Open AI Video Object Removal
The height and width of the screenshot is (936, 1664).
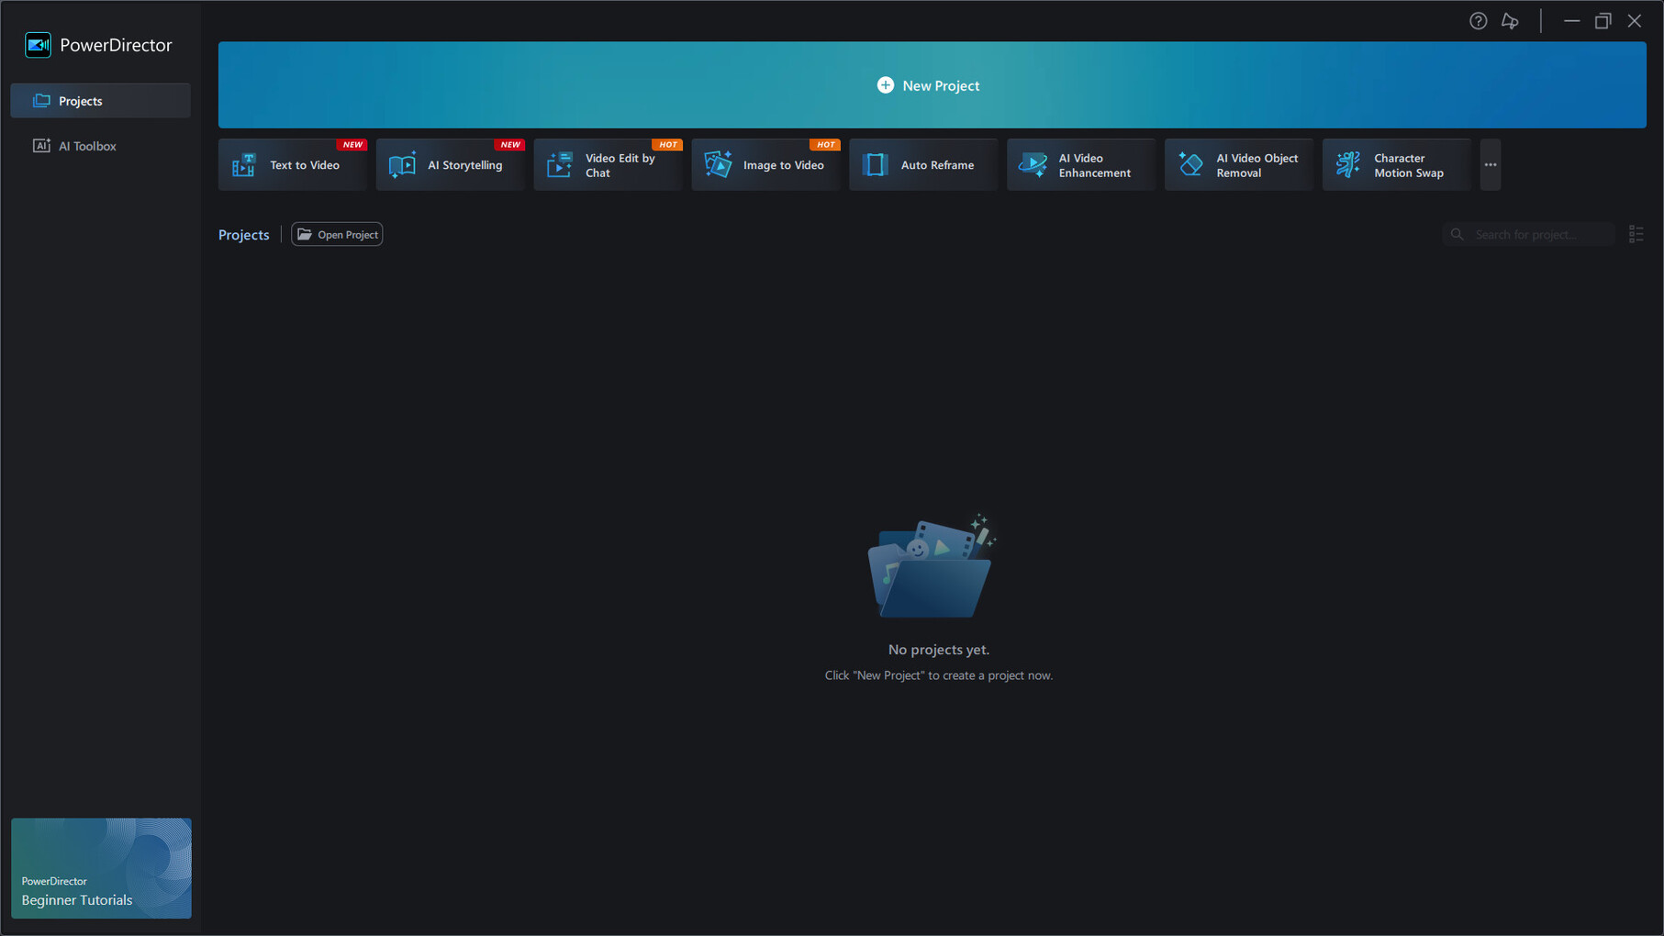(x=1238, y=165)
